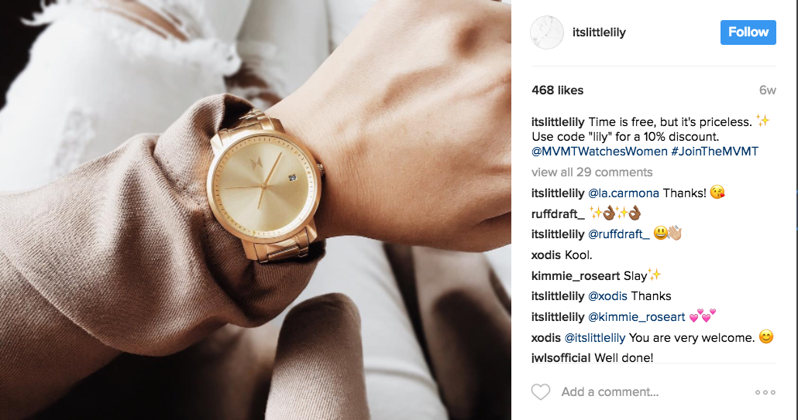The height and width of the screenshot is (420, 798).
Task: Click the gold watch post photo
Action: point(256,210)
